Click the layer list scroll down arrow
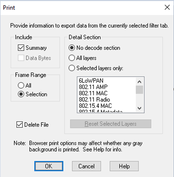The height and width of the screenshot is (177, 174). tap(139, 108)
